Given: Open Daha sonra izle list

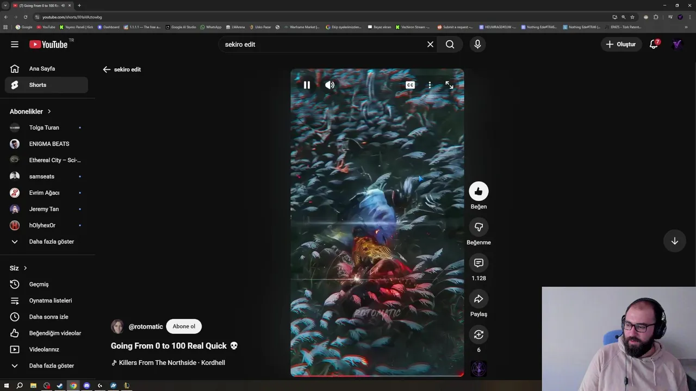Looking at the screenshot, I should [47, 317].
